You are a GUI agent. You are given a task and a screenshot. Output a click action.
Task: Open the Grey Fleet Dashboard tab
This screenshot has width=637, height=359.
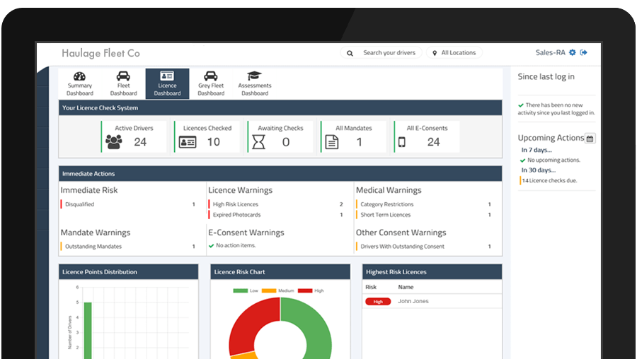[x=211, y=83]
